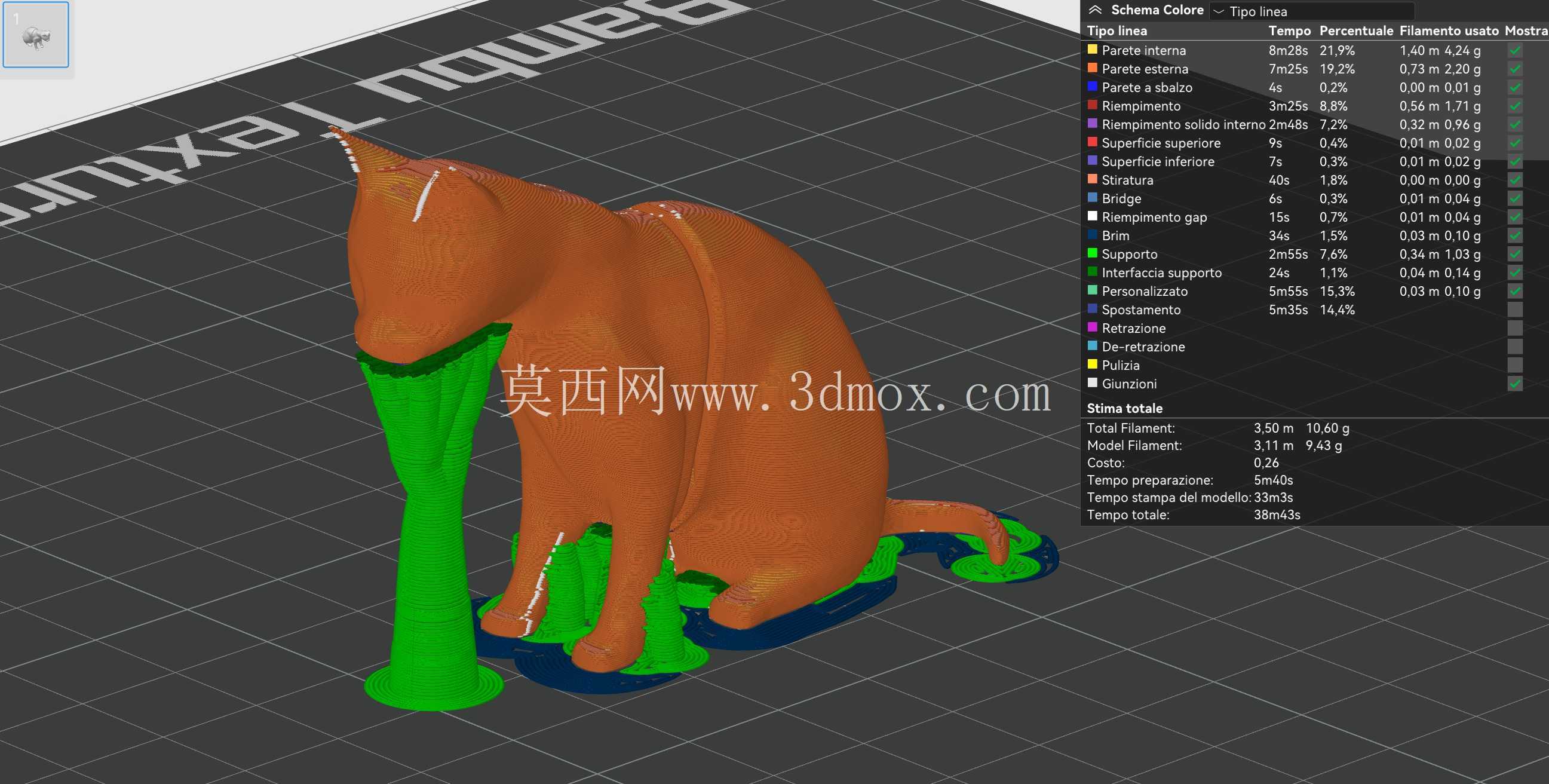The image size is (1549, 784).
Task: Open the Tipo linea color scheme dropdown
Action: pyautogui.click(x=1312, y=11)
